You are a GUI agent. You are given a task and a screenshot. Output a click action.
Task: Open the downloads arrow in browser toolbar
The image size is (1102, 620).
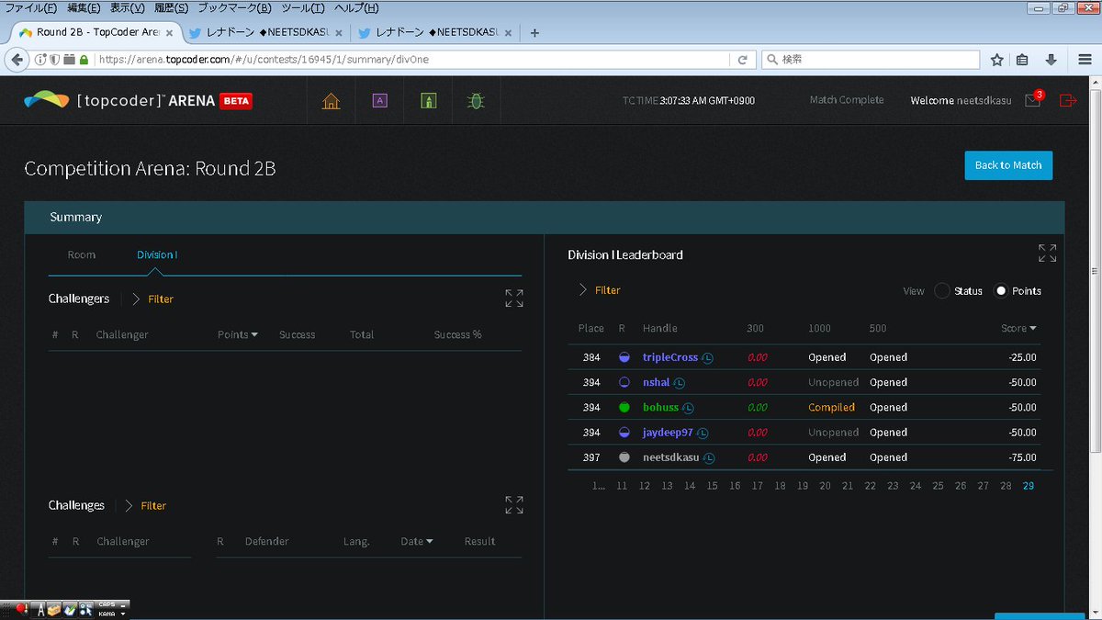tap(1051, 60)
